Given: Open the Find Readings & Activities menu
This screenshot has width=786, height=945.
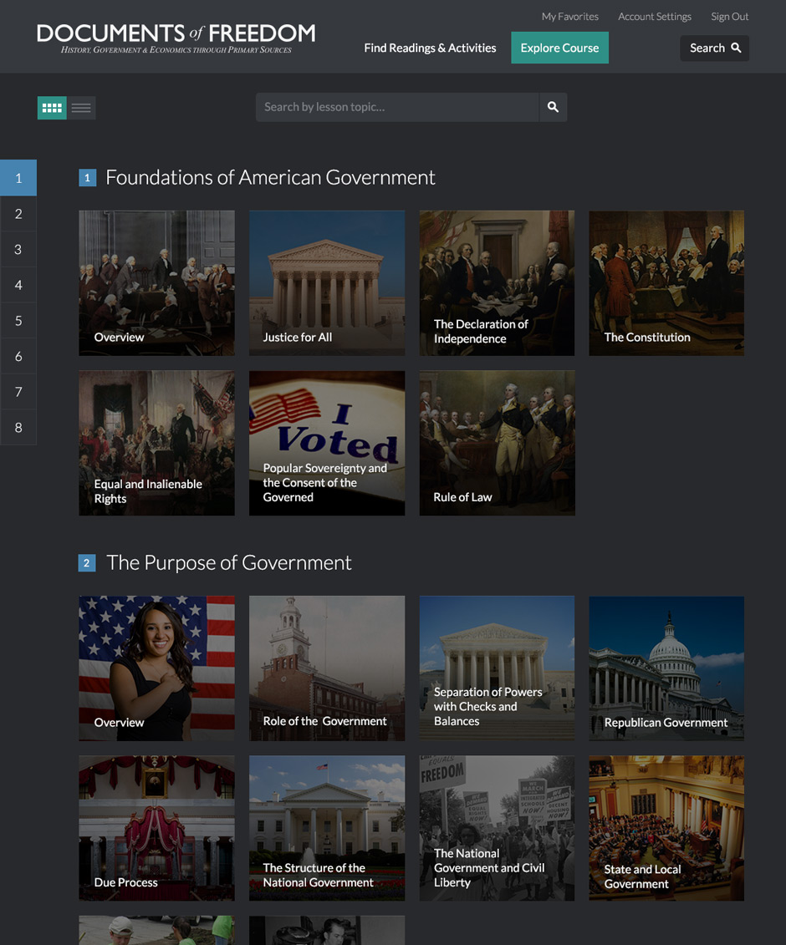Looking at the screenshot, I should point(430,48).
